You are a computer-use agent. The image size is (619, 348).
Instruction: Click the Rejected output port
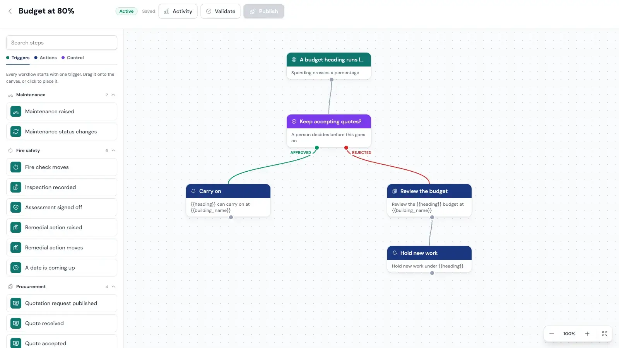346,148
